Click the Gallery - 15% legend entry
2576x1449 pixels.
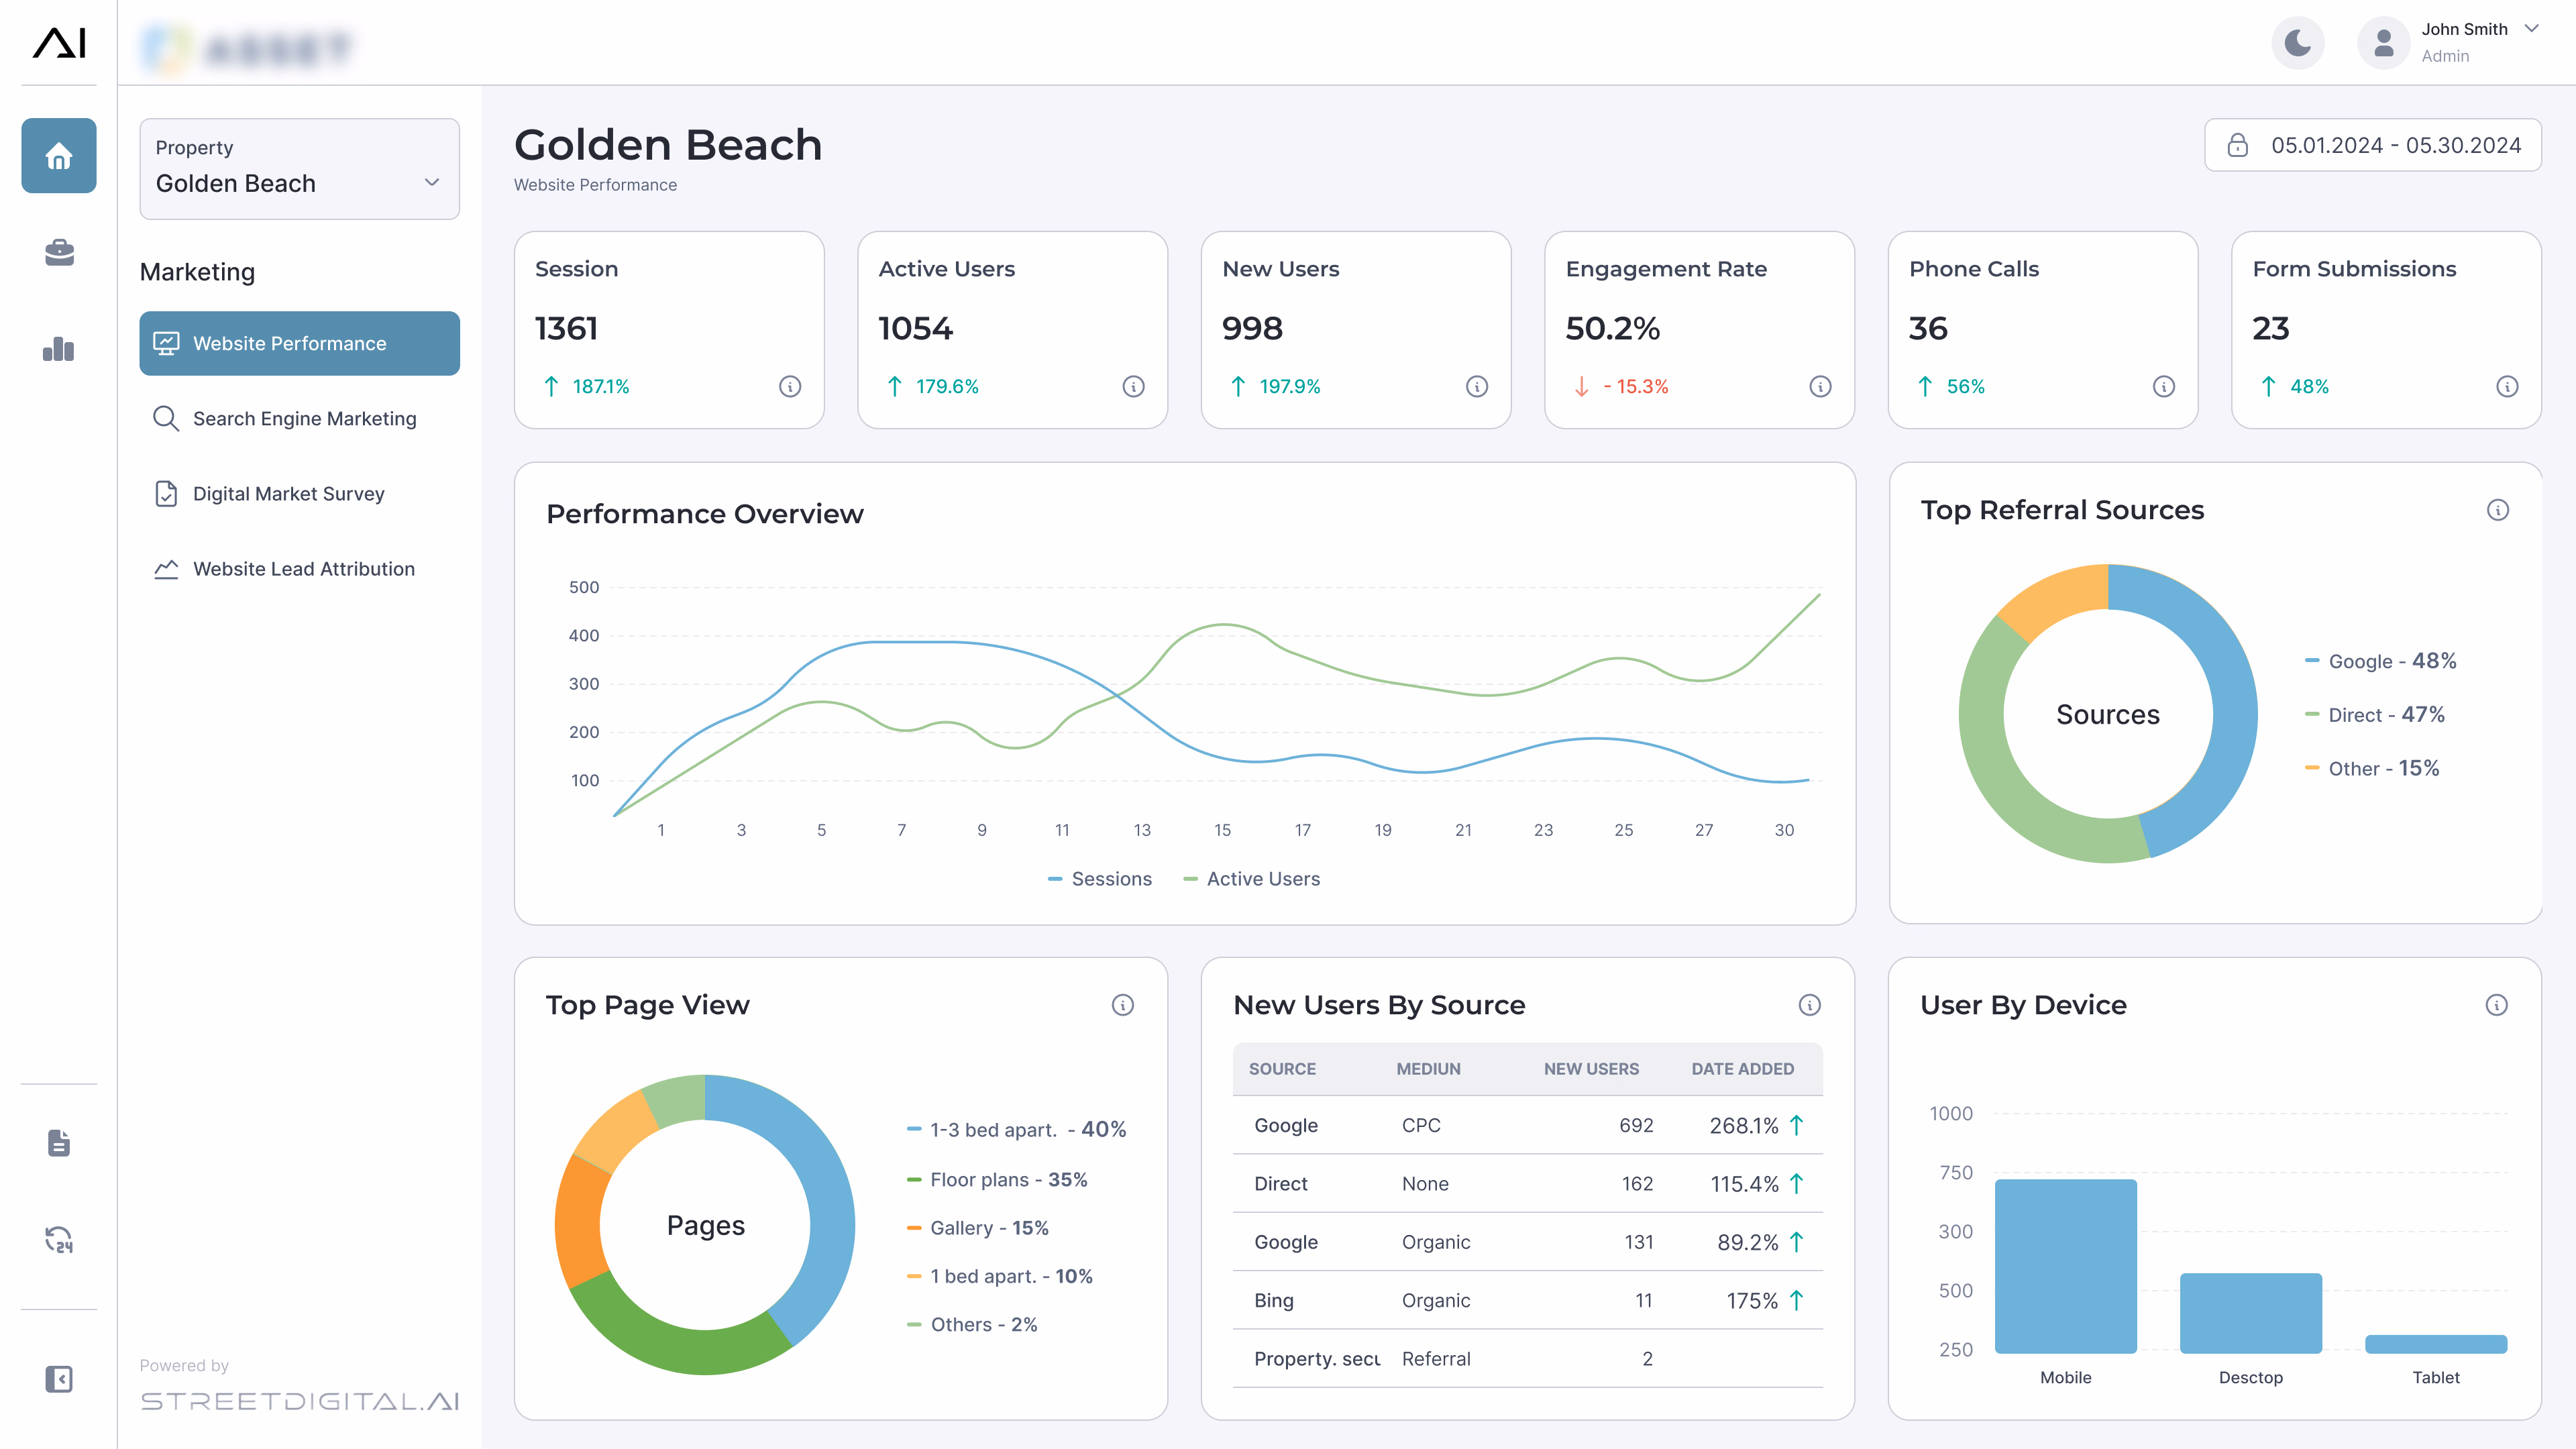click(978, 1227)
